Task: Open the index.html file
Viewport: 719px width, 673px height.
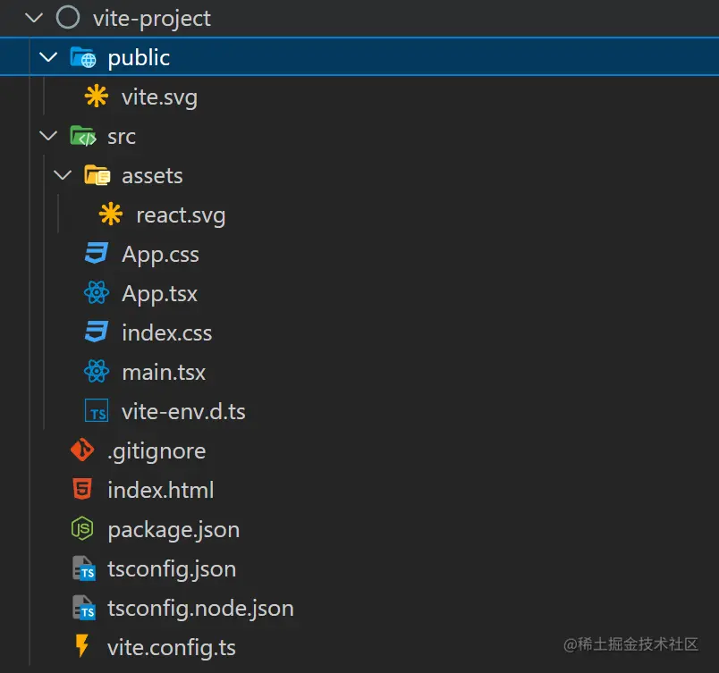Action: [x=160, y=490]
